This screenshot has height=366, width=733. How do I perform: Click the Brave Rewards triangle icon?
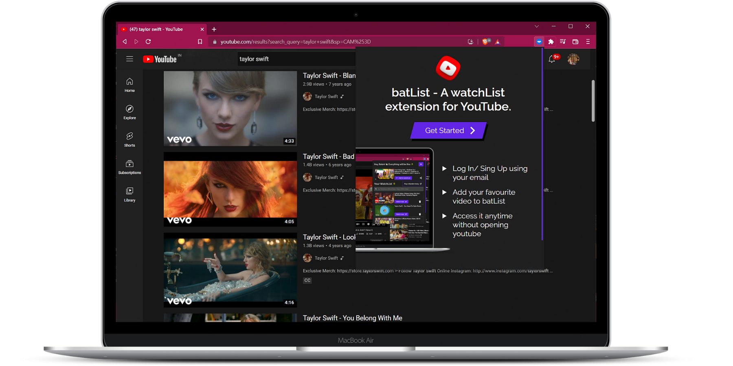pos(498,41)
